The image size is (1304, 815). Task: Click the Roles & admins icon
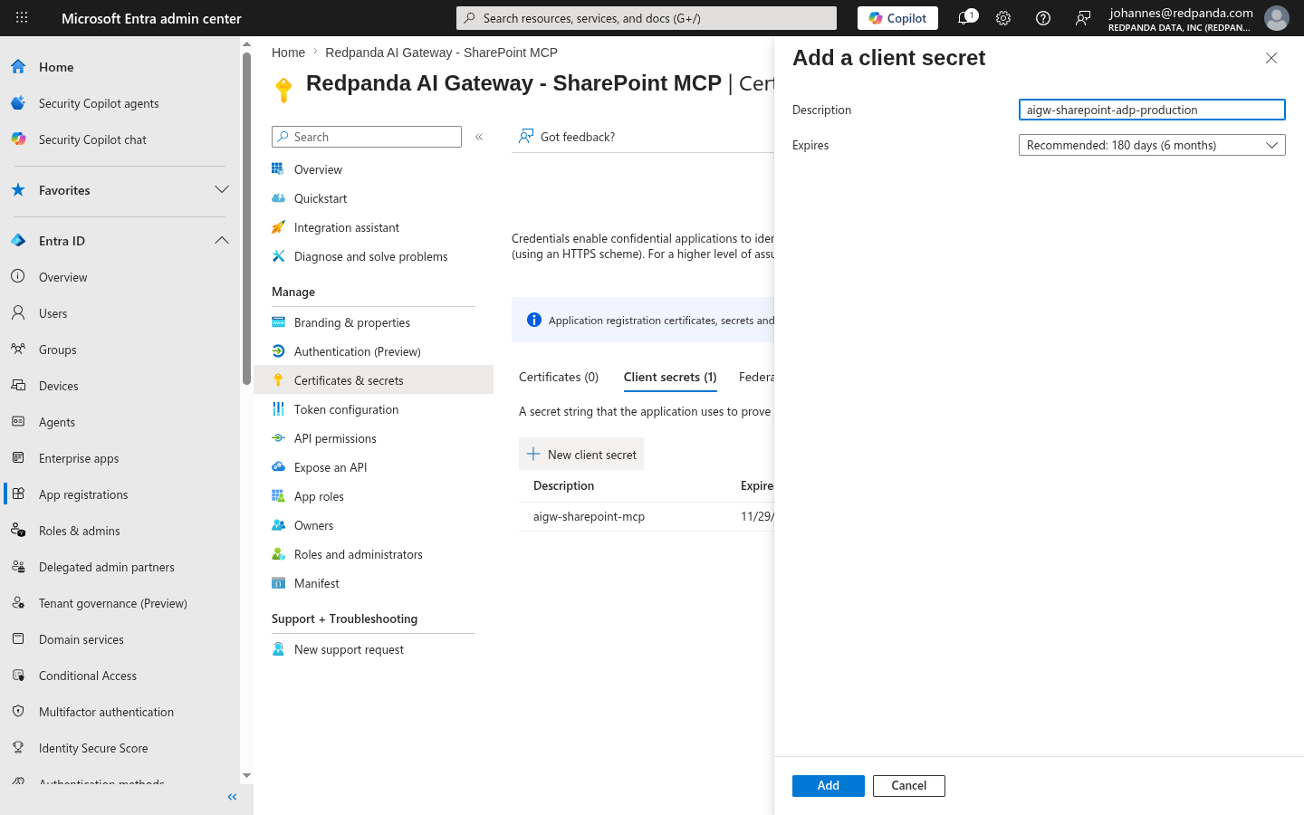(18, 531)
